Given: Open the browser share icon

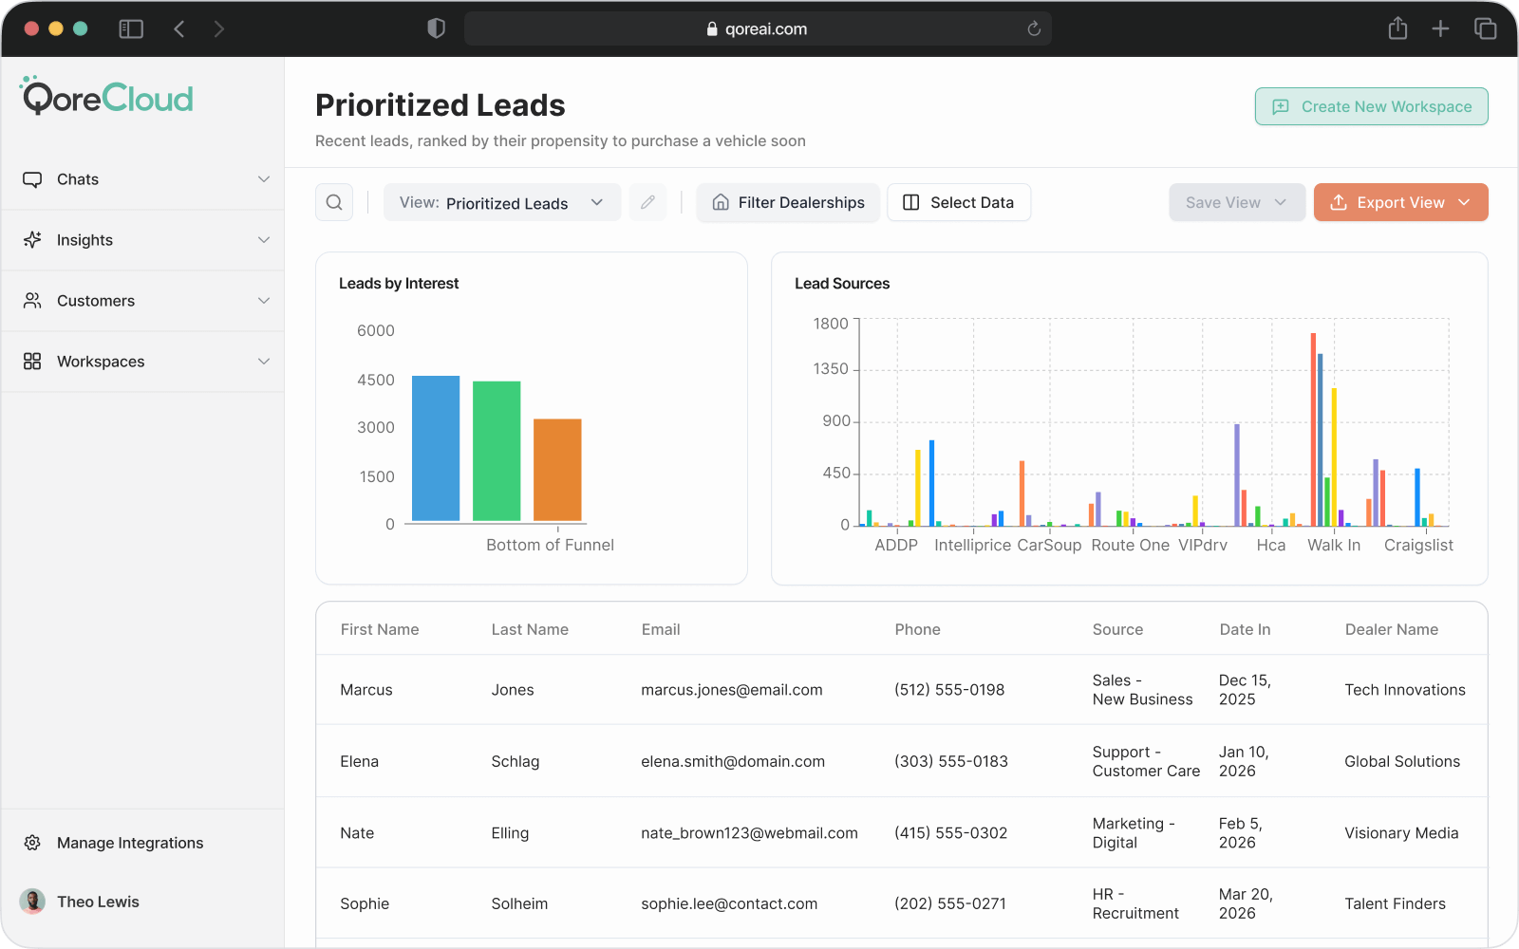Looking at the screenshot, I should 1397,28.
